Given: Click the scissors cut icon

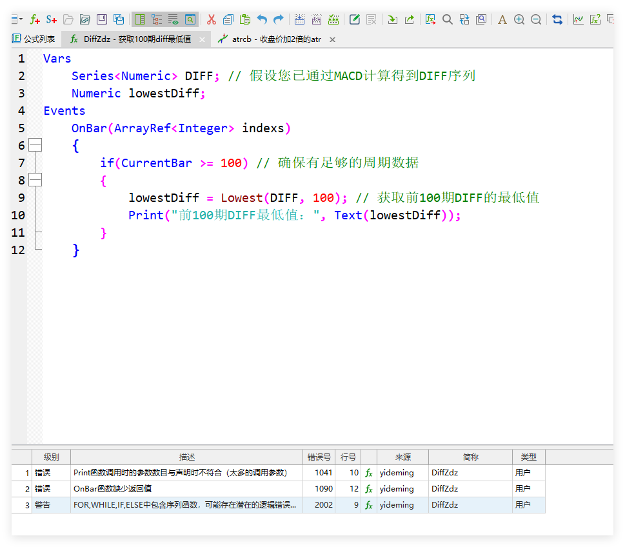Looking at the screenshot, I should coord(211,19).
